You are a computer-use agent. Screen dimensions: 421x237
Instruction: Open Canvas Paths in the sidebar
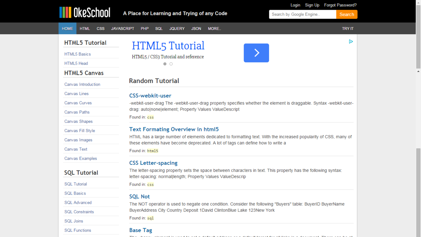pyautogui.click(x=77, y=112)
